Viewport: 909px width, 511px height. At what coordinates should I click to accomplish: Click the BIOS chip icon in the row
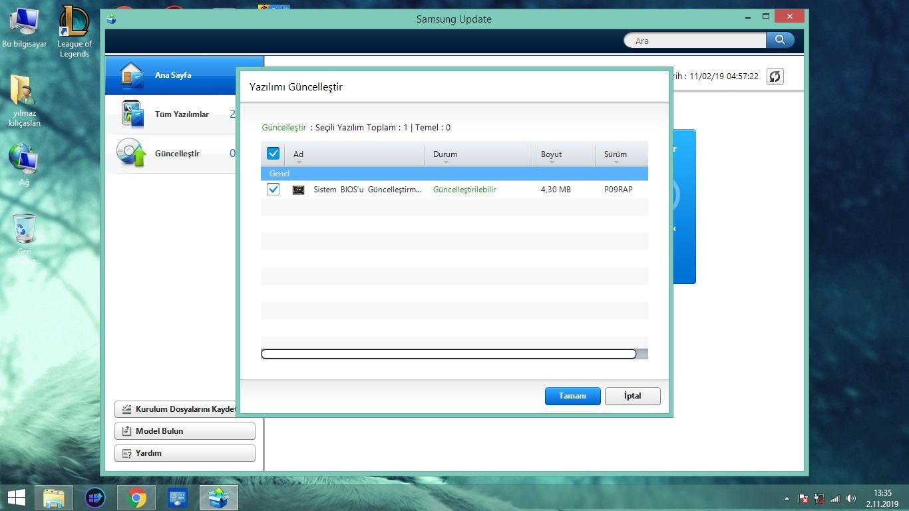point(299,190)
